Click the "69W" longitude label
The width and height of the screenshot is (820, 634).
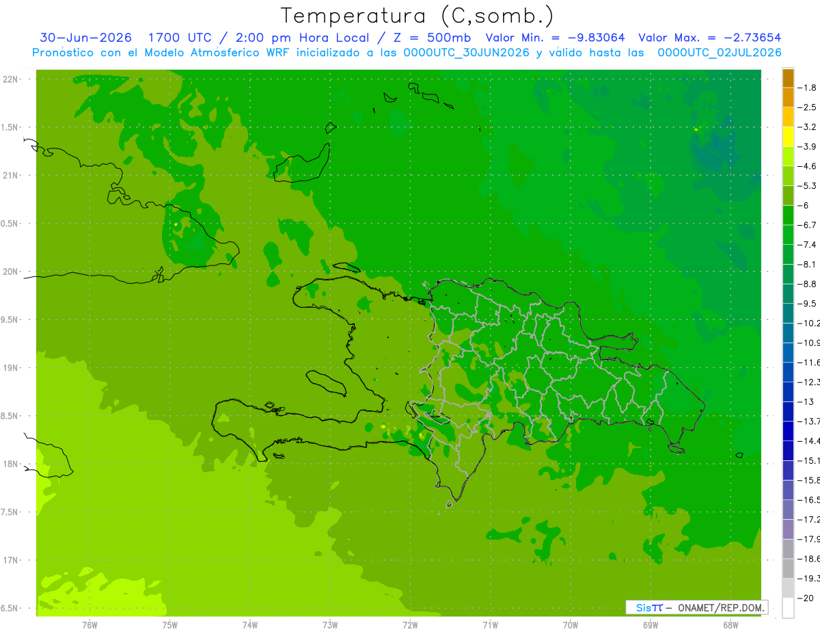pyautogui.click(x=650, y=624)
